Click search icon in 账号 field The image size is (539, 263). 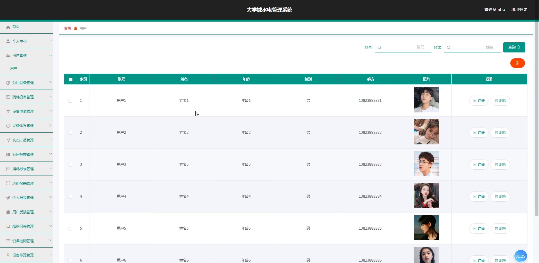click(379, 47)
